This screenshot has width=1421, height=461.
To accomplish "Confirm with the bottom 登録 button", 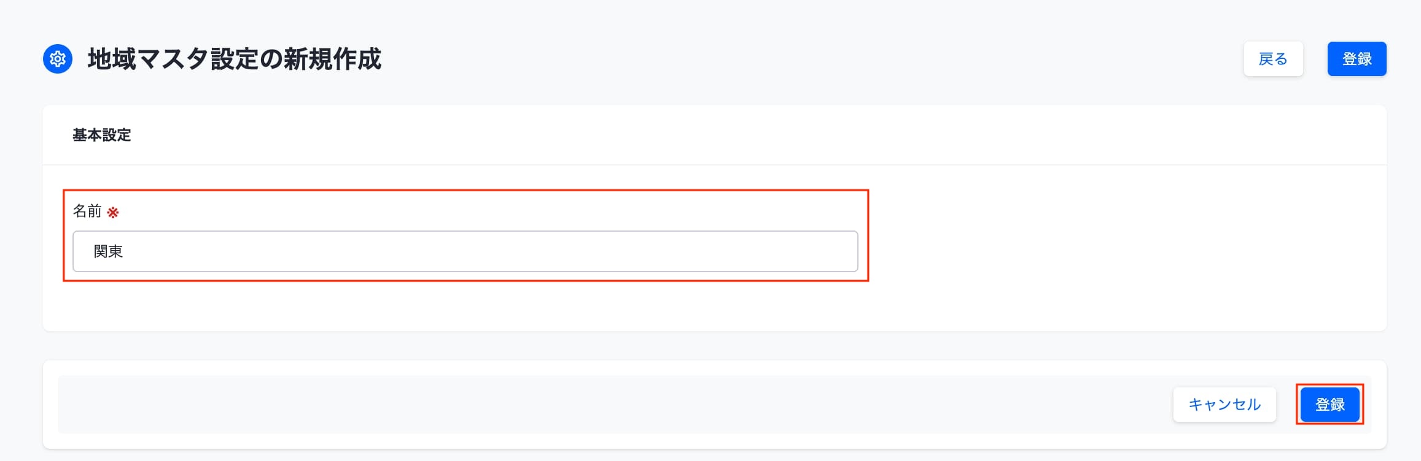I will 1330,405.
